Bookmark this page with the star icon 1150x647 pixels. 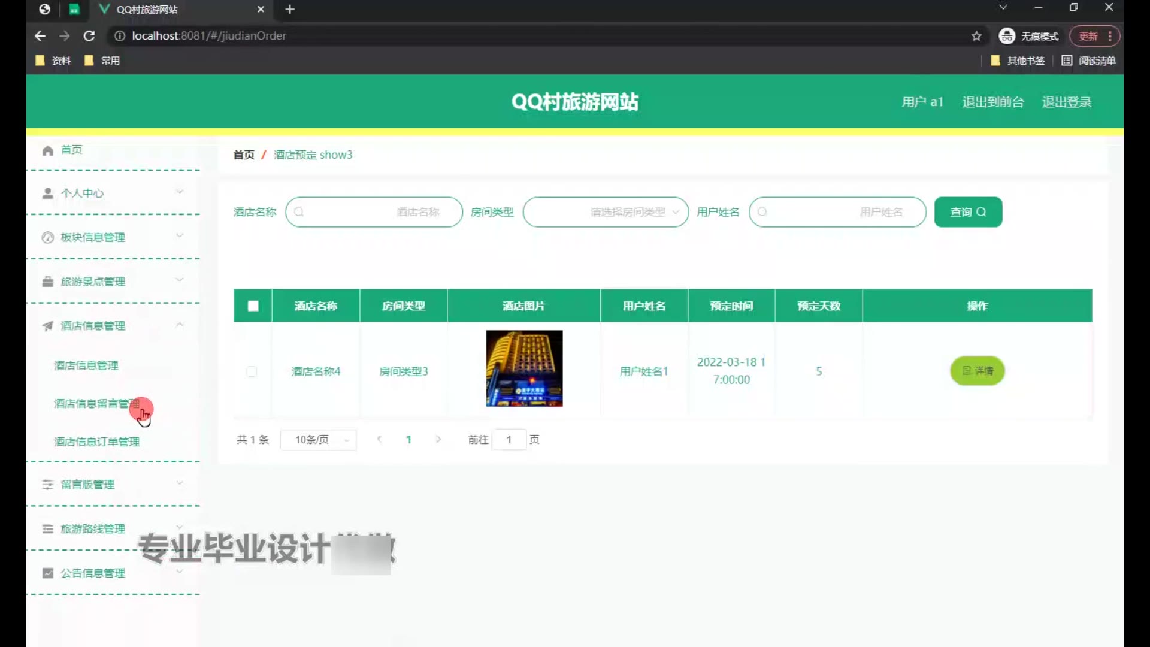[x=976, y=36]
